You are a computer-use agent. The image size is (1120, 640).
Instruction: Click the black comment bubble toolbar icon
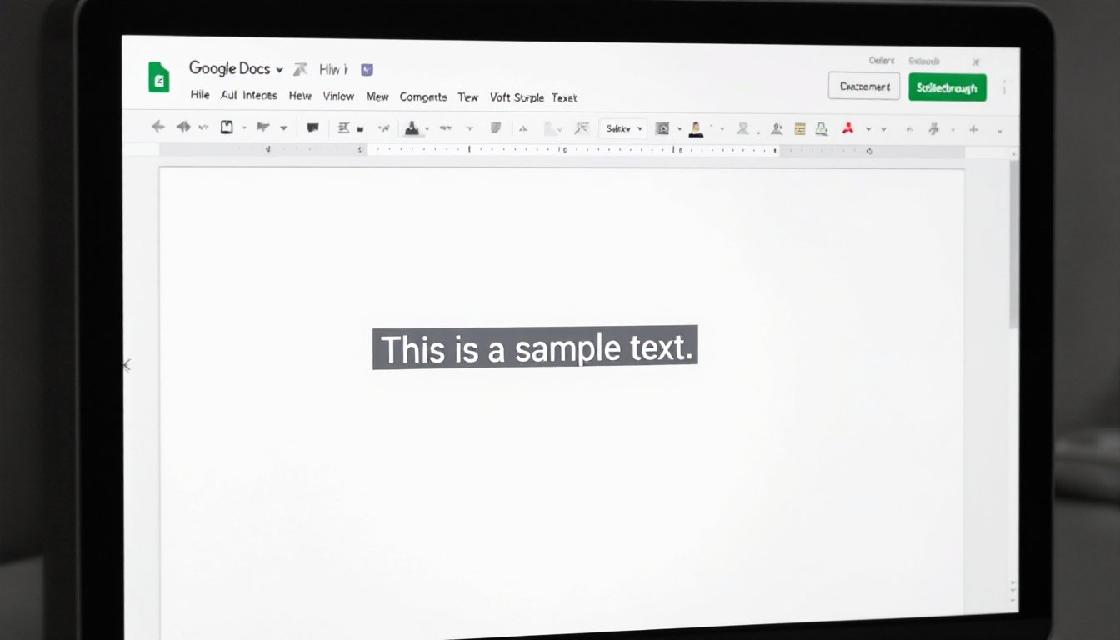pyautogui.click(x=313, y=128)
